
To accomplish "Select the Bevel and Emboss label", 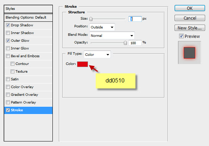I will tap(25, 56).
